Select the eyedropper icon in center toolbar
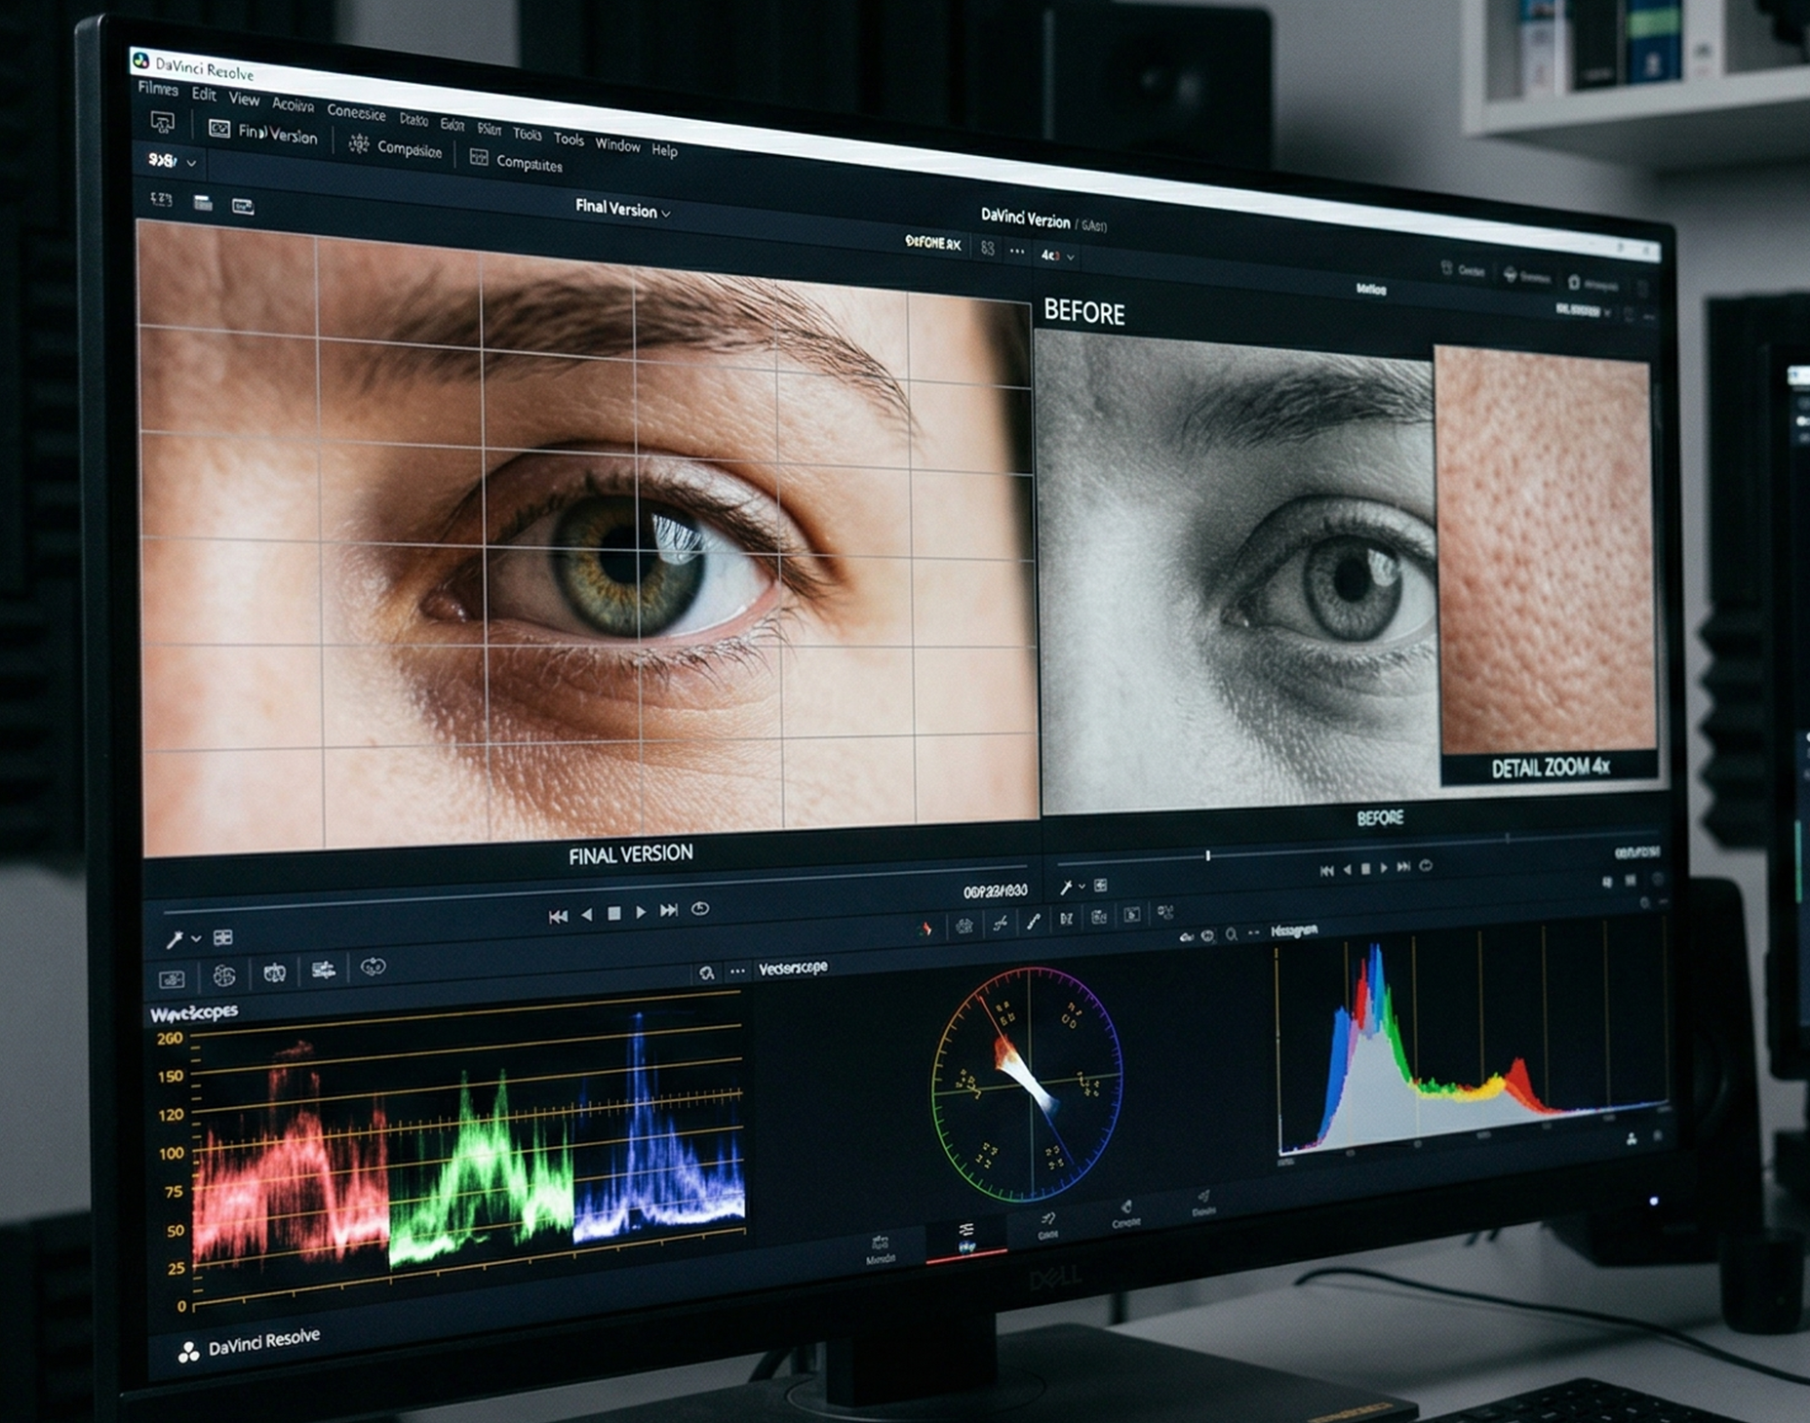The image size is (1810, 1423). pos(1033,921)
